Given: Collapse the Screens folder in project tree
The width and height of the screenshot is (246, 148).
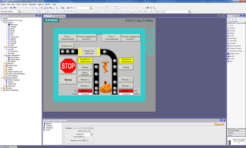Looking at the screenshot, I should [4, 23].
